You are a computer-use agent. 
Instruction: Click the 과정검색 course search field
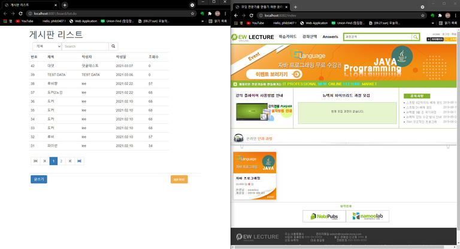(377, 37)
